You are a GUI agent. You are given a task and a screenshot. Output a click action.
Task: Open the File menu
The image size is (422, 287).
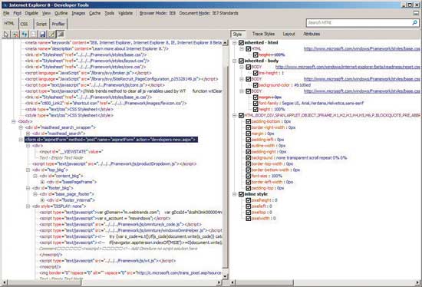click(x=6, y=13)
